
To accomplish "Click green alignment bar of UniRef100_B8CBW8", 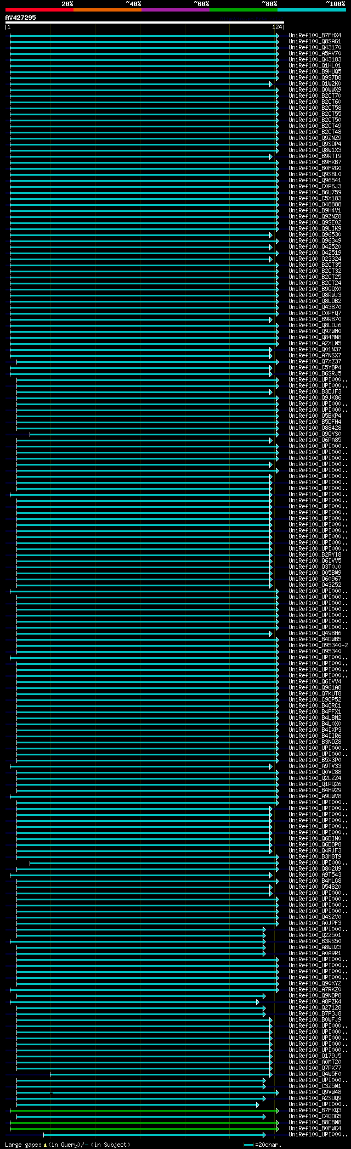I will click(144, 1123).
